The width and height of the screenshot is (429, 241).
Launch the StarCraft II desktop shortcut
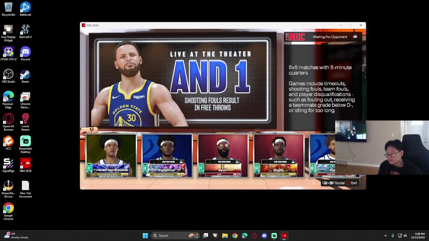[25, 32]
